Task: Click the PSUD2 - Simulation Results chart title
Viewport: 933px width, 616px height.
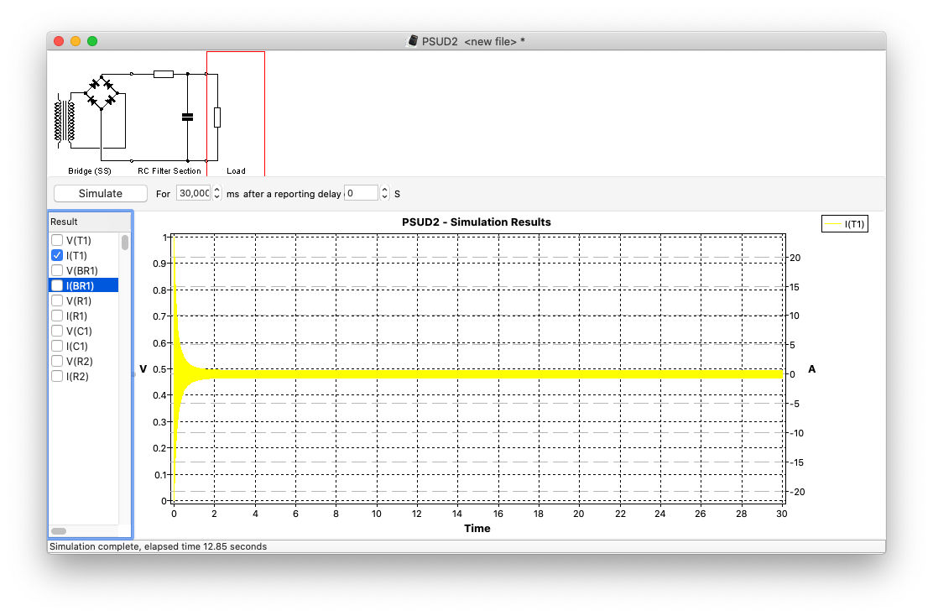Action: pos(476,222)
